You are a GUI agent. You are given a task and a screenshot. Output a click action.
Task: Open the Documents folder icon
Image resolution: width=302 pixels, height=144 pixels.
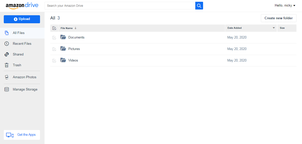pos(63,37)
